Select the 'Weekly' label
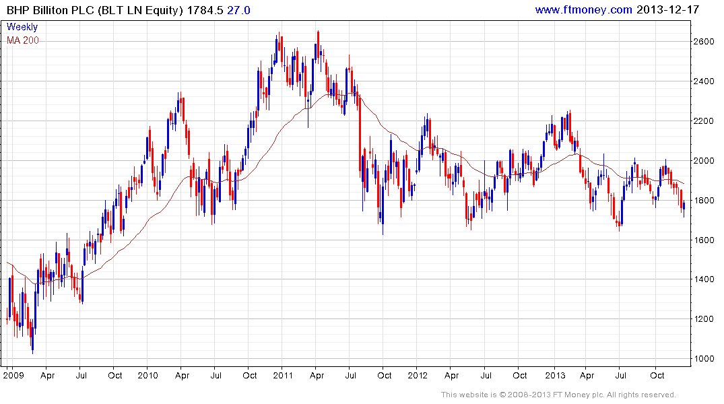The width and height of the screenshot is (724, 404). 22,27
